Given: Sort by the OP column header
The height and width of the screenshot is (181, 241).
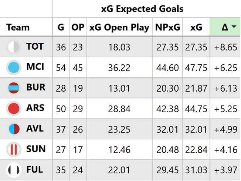Looking at the screenshot, I should coord(78,27).
